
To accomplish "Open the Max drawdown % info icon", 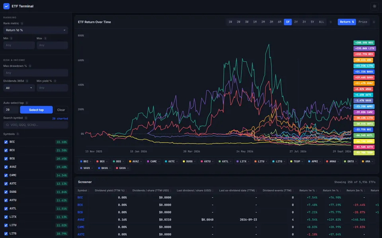I will [x=30, y=66].
